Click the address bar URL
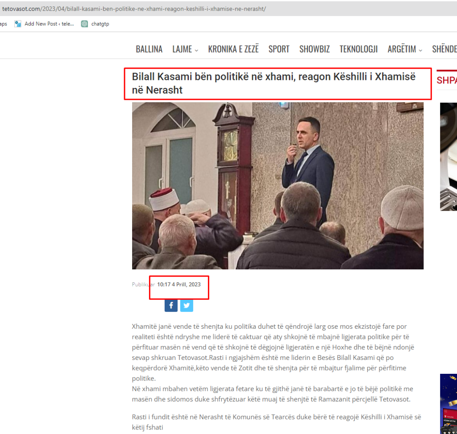This screenshot has width=457, height=434. tap(134, 9)
